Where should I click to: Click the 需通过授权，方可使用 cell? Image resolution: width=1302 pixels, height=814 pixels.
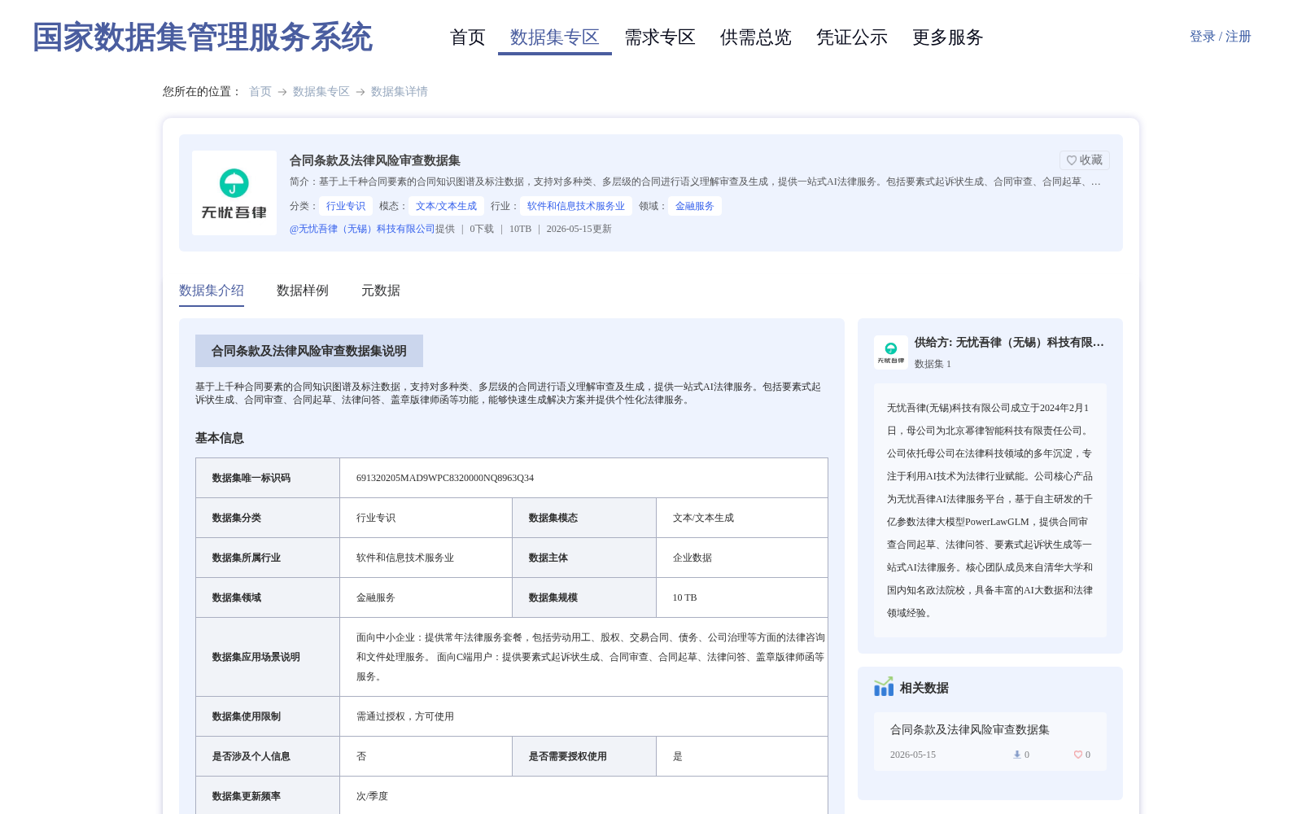(x=583, y=716)
